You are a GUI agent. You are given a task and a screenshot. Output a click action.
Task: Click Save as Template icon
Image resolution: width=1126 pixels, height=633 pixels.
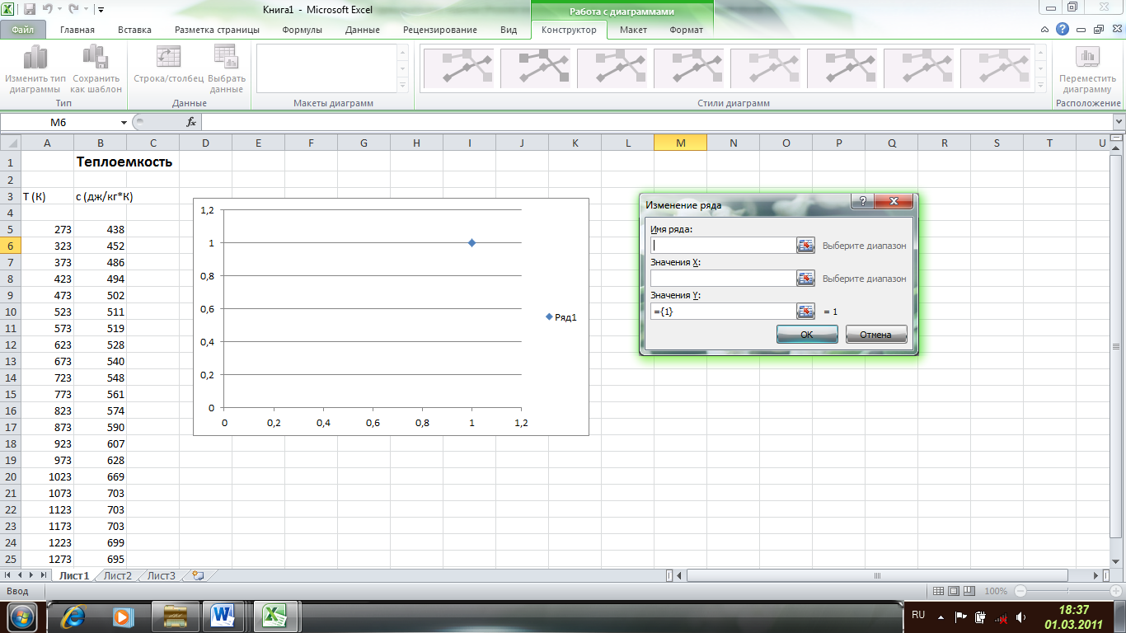(x=96, y=58)
